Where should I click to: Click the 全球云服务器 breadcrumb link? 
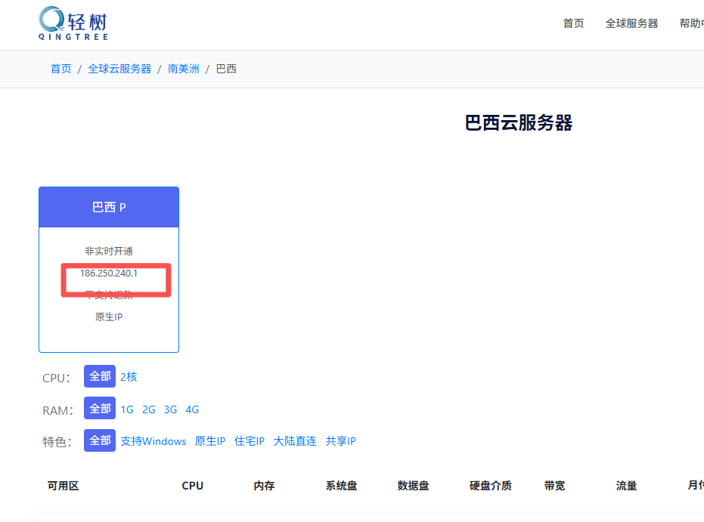(119, 69)
